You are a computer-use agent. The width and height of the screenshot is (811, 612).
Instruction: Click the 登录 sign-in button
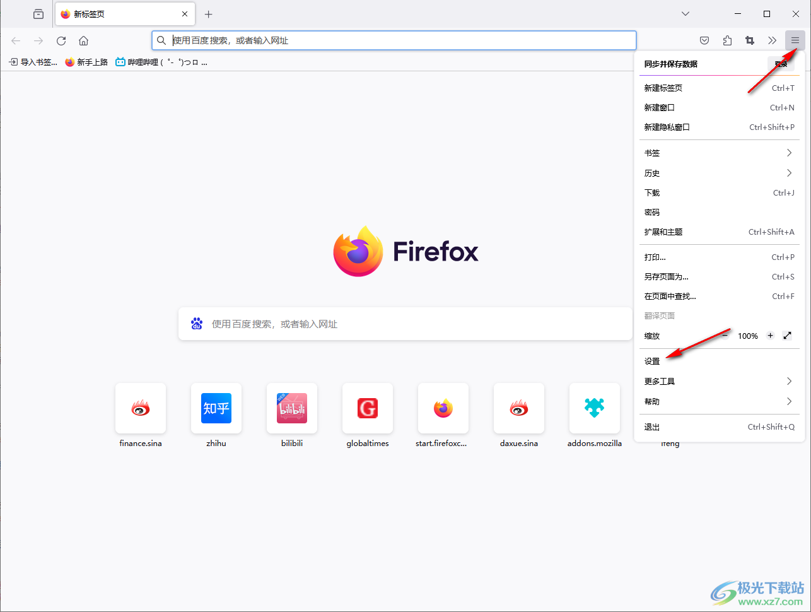[781, 64]
